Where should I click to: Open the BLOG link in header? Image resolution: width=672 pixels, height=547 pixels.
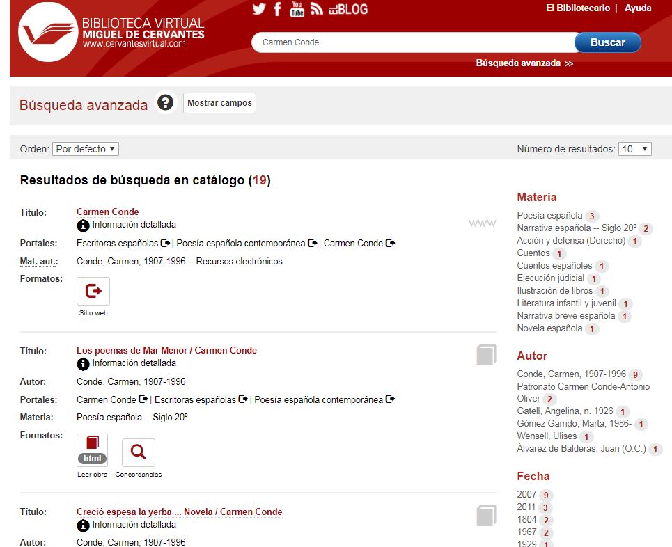[x=348, y=9]
